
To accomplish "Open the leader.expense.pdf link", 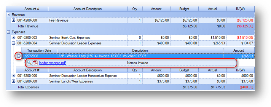I will tap(52, 63).
